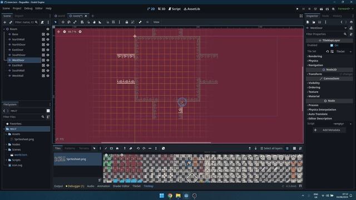Viewport: 356px width, 200px height.
Task: Switch to the Script workspace
Action: click(174, 9)
